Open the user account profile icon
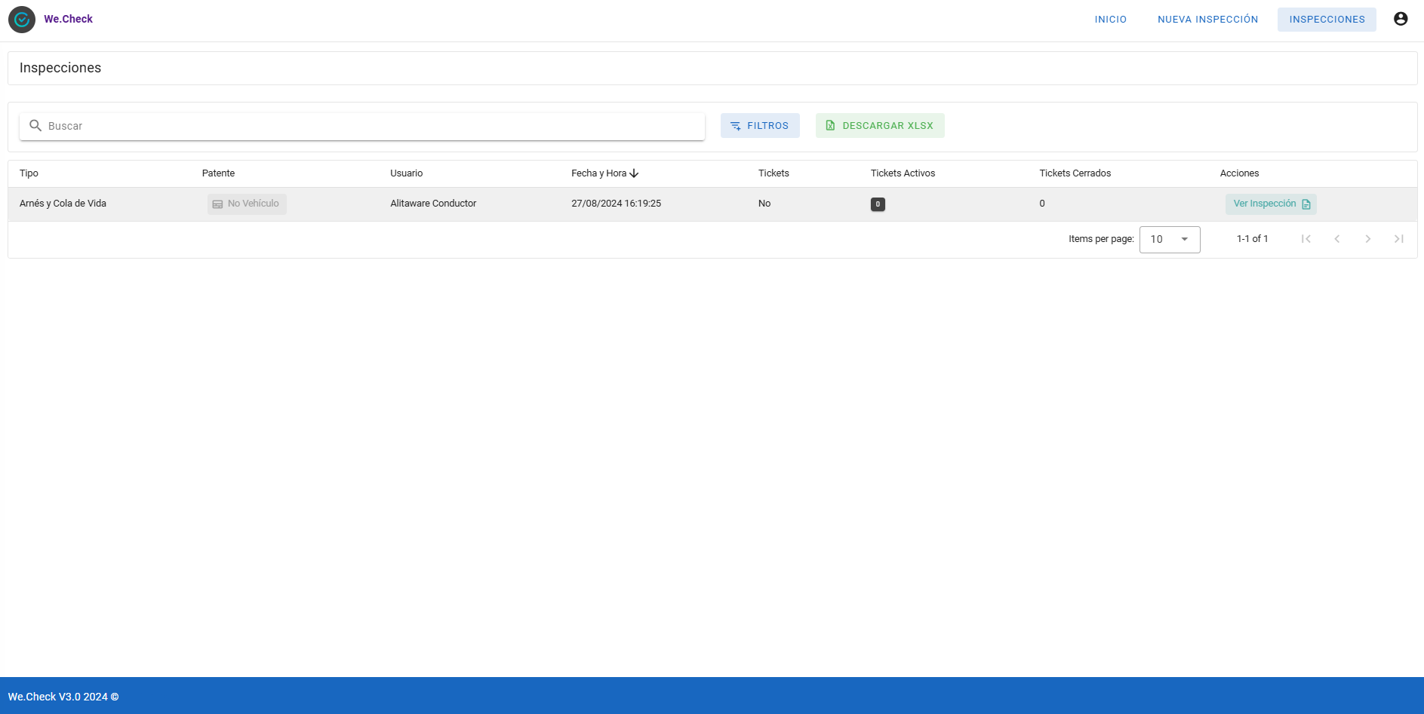Viewport: 1424px width, 714px height. pos(1400,20)
